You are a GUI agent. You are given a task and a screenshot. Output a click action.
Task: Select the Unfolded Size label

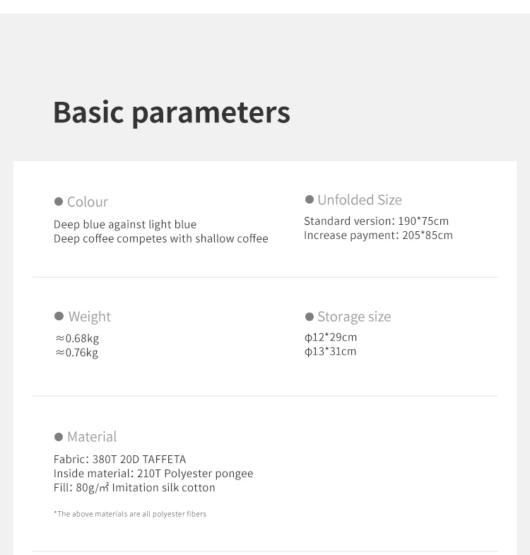coord(360,200)
